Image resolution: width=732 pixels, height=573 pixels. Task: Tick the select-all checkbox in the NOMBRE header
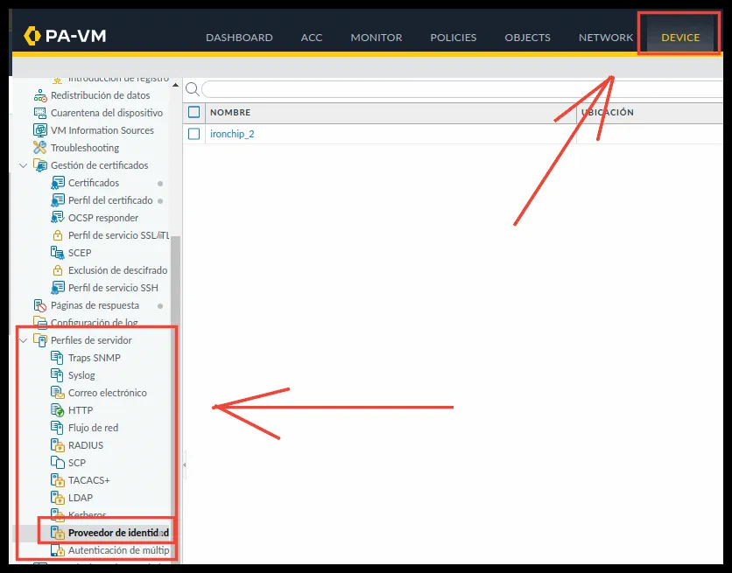[x=194, y=112]
